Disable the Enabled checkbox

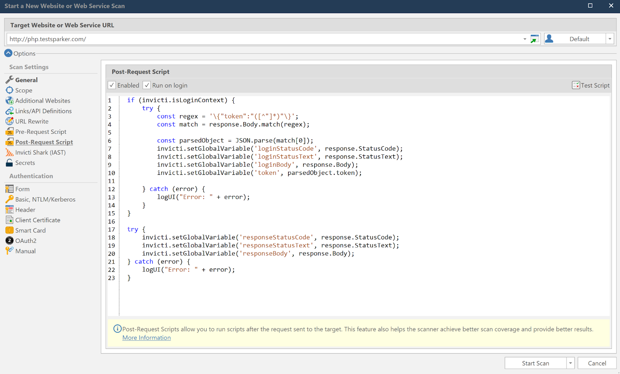pos(112,85)
